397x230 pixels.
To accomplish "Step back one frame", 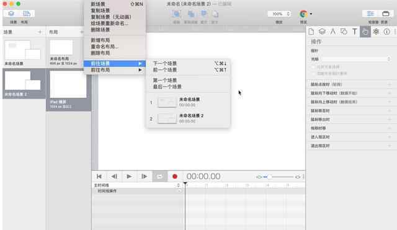I will [114, 176].
